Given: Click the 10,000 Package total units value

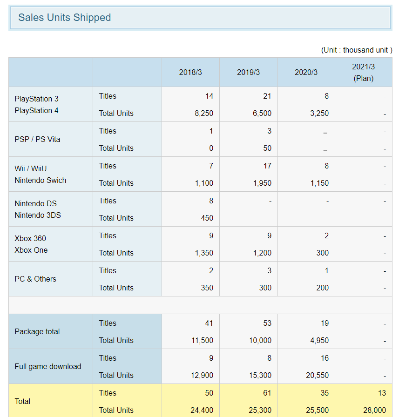Looking at the screenshot, I should [x=260, y=340].
